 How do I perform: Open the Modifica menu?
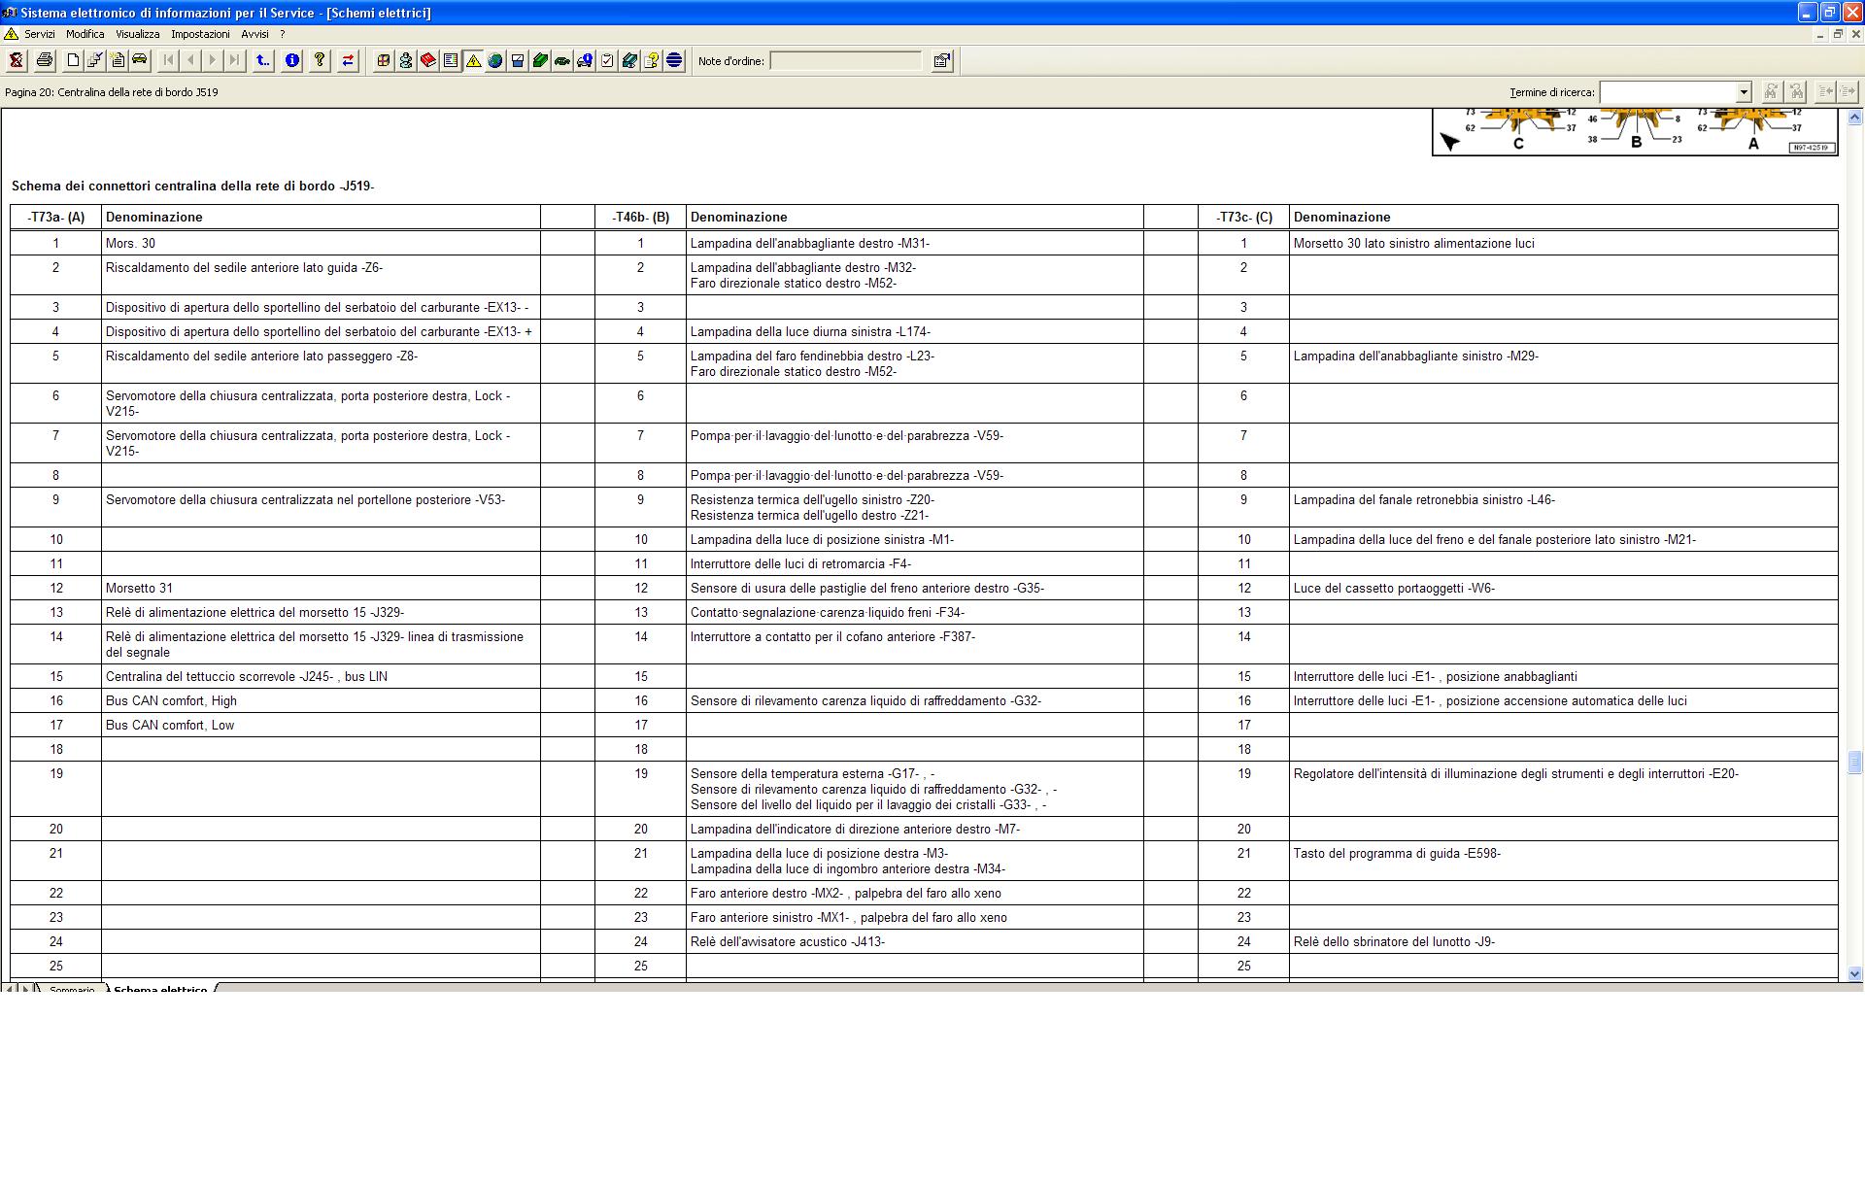tap(85, 34)
